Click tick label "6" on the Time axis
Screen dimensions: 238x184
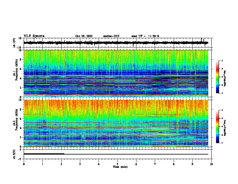(x=136, y=164)
